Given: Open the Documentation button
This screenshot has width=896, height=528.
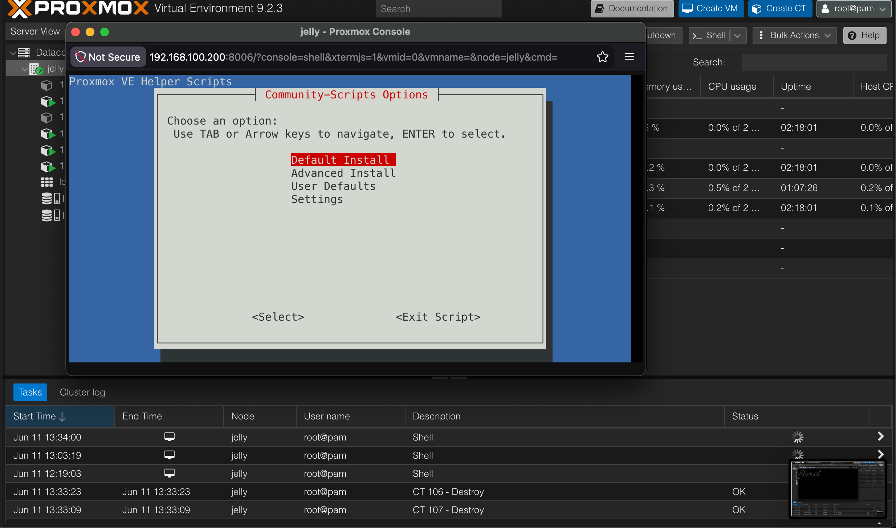Looking at the screenshot, I should 632,8.
